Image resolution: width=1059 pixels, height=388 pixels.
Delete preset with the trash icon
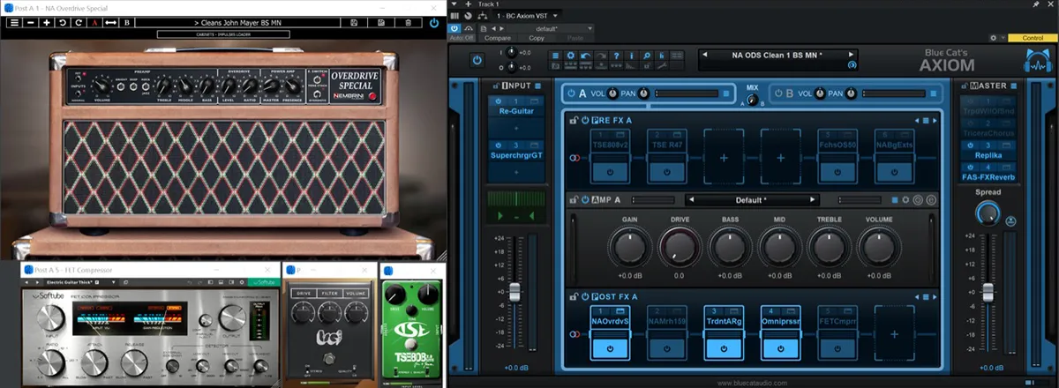point(409,22)
